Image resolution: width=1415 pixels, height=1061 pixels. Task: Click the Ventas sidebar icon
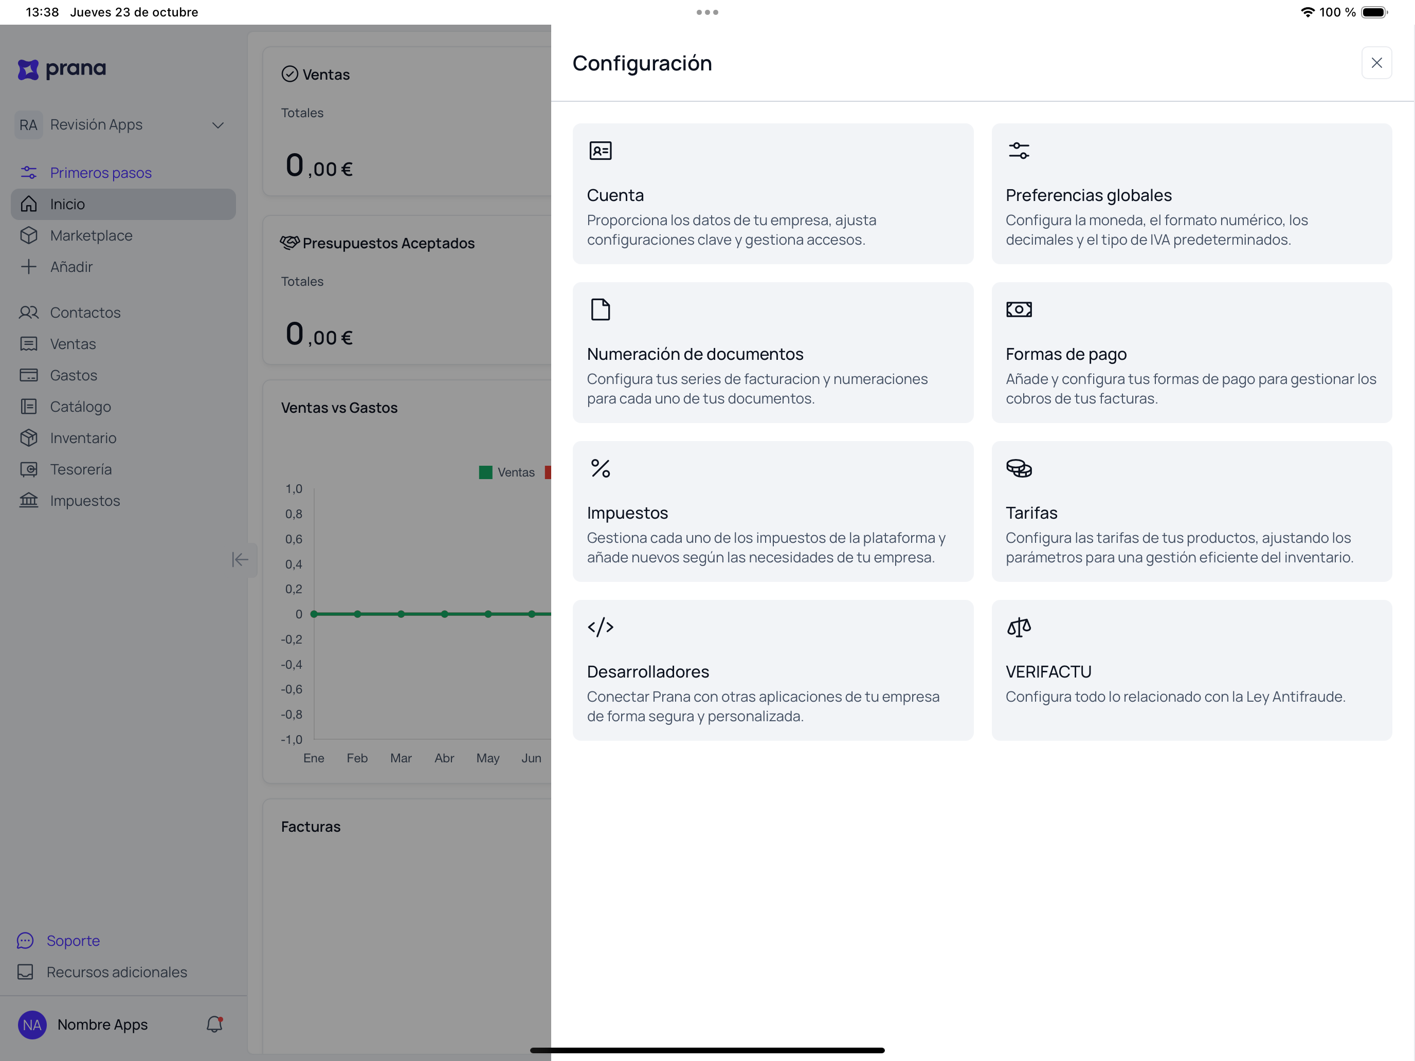point(29,344)
